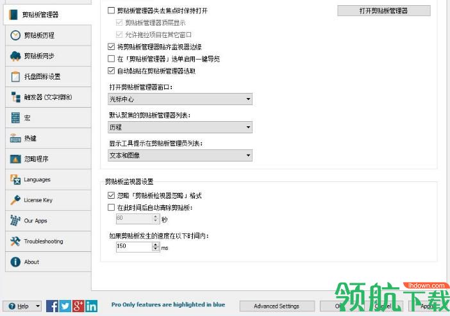
Task: Click the 剪贴板管理器 sidebar icon
Action: (13, 15)
